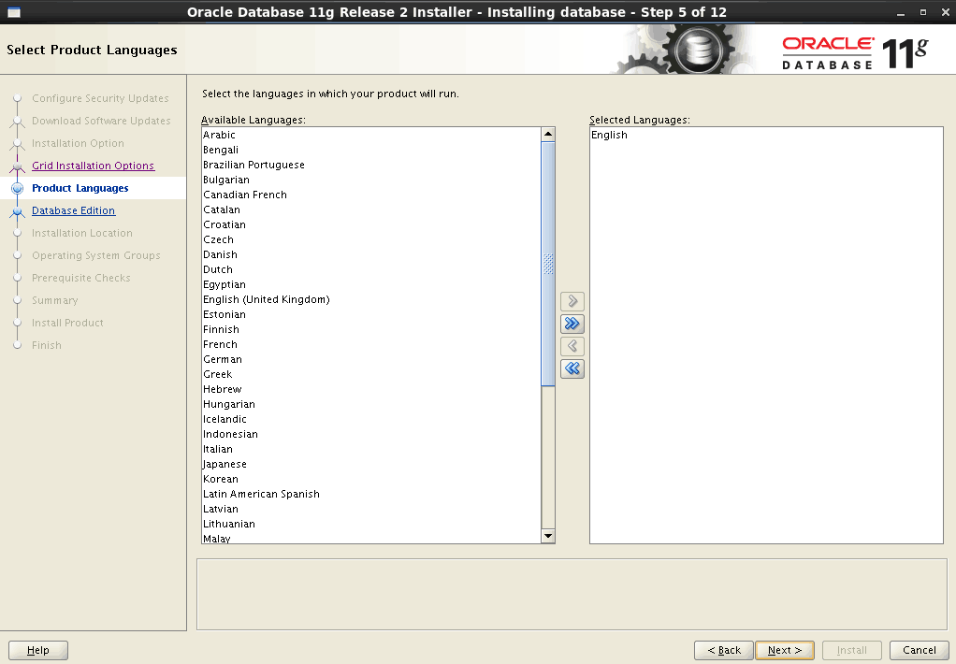Select Latin American Spanish
The height and width of the screenshot is (664, 956).
point(371,493)
